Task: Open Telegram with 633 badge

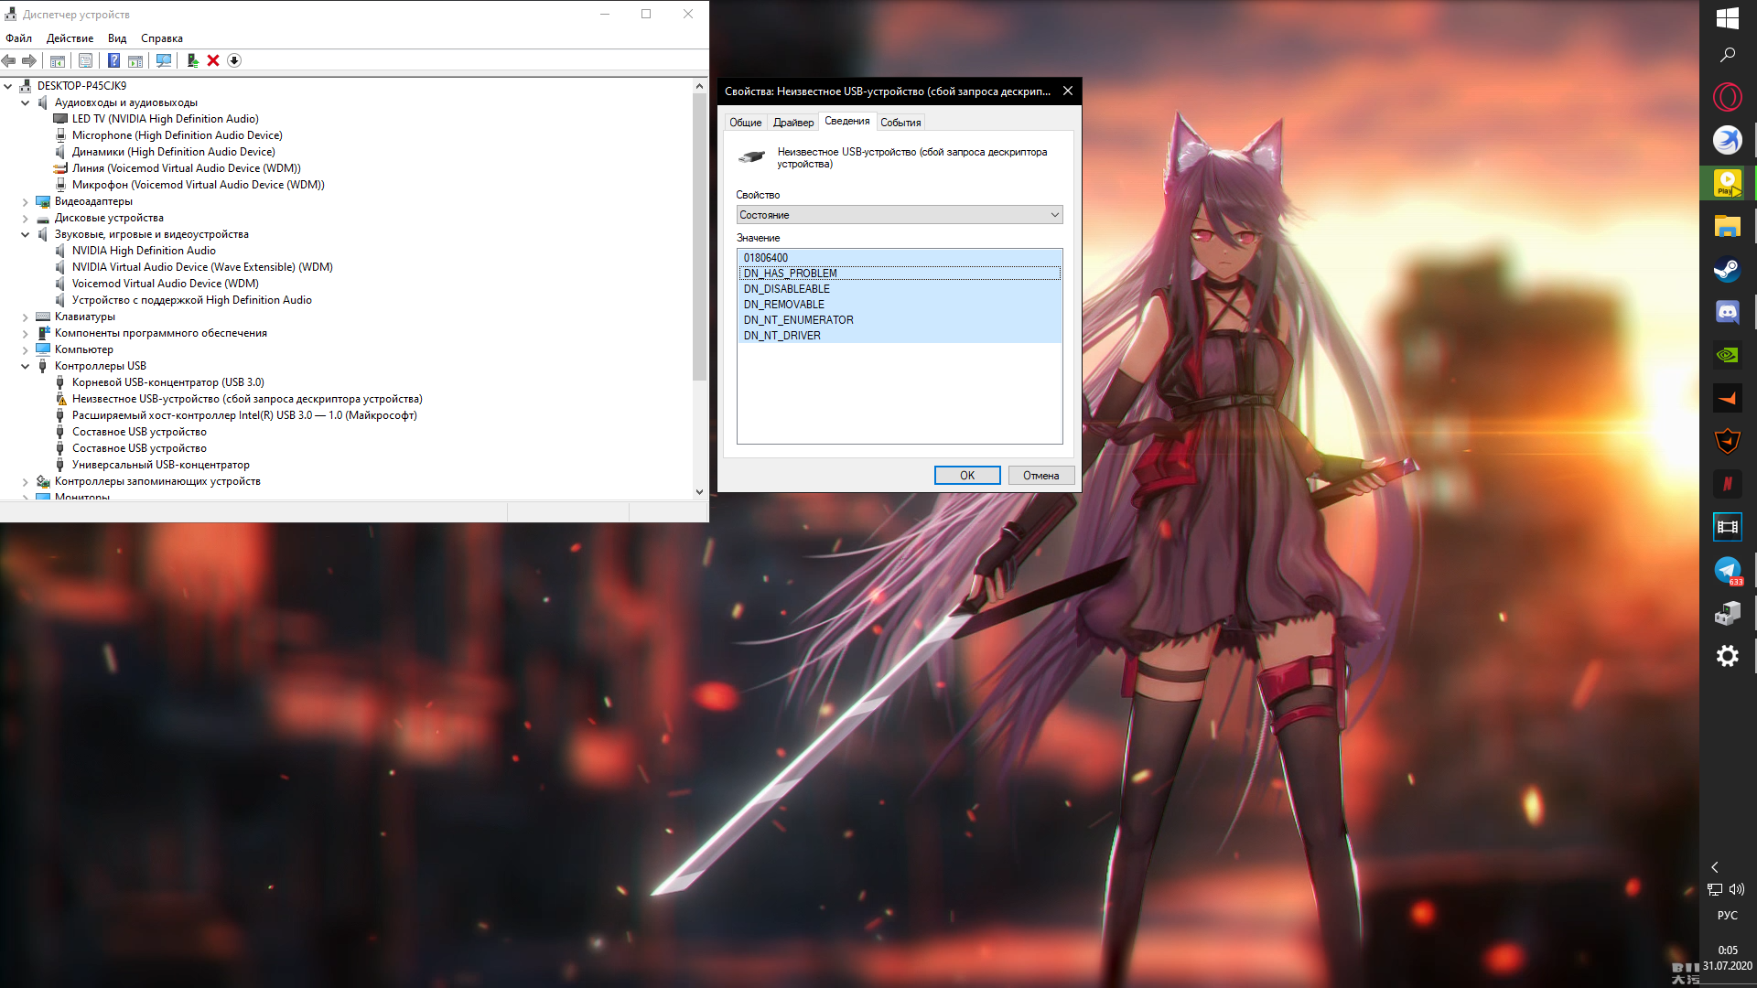Action: (x=1728, y=570)
